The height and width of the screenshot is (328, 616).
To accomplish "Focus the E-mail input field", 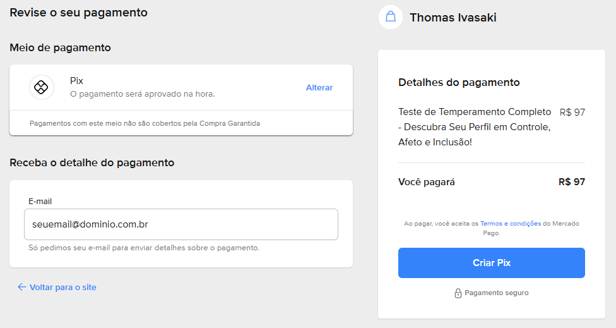I will [x=181, y=224].
